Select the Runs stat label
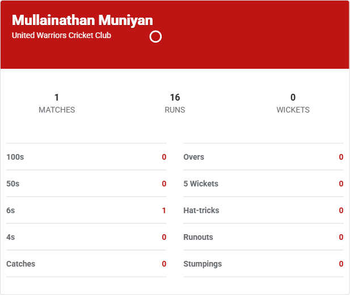Screen dimensions: 350x295 click(x=175, y=110)
